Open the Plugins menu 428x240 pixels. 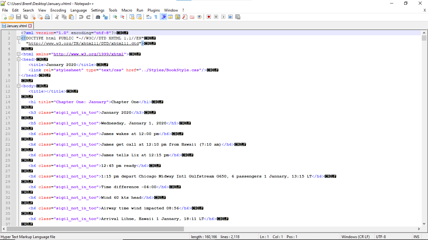coord(154,10)
